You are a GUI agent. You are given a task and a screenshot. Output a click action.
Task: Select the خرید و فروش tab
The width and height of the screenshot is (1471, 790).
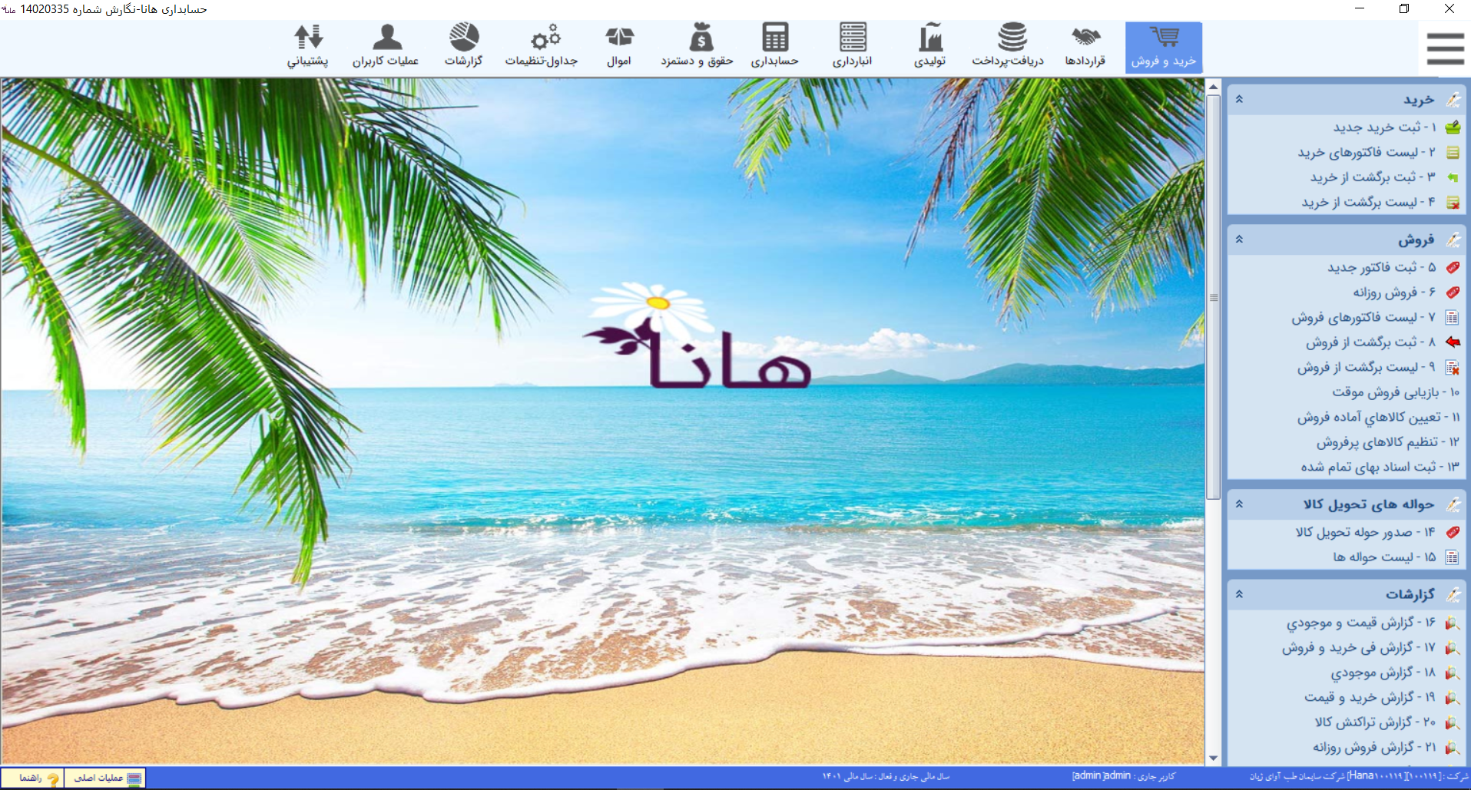click(1163, 48)
